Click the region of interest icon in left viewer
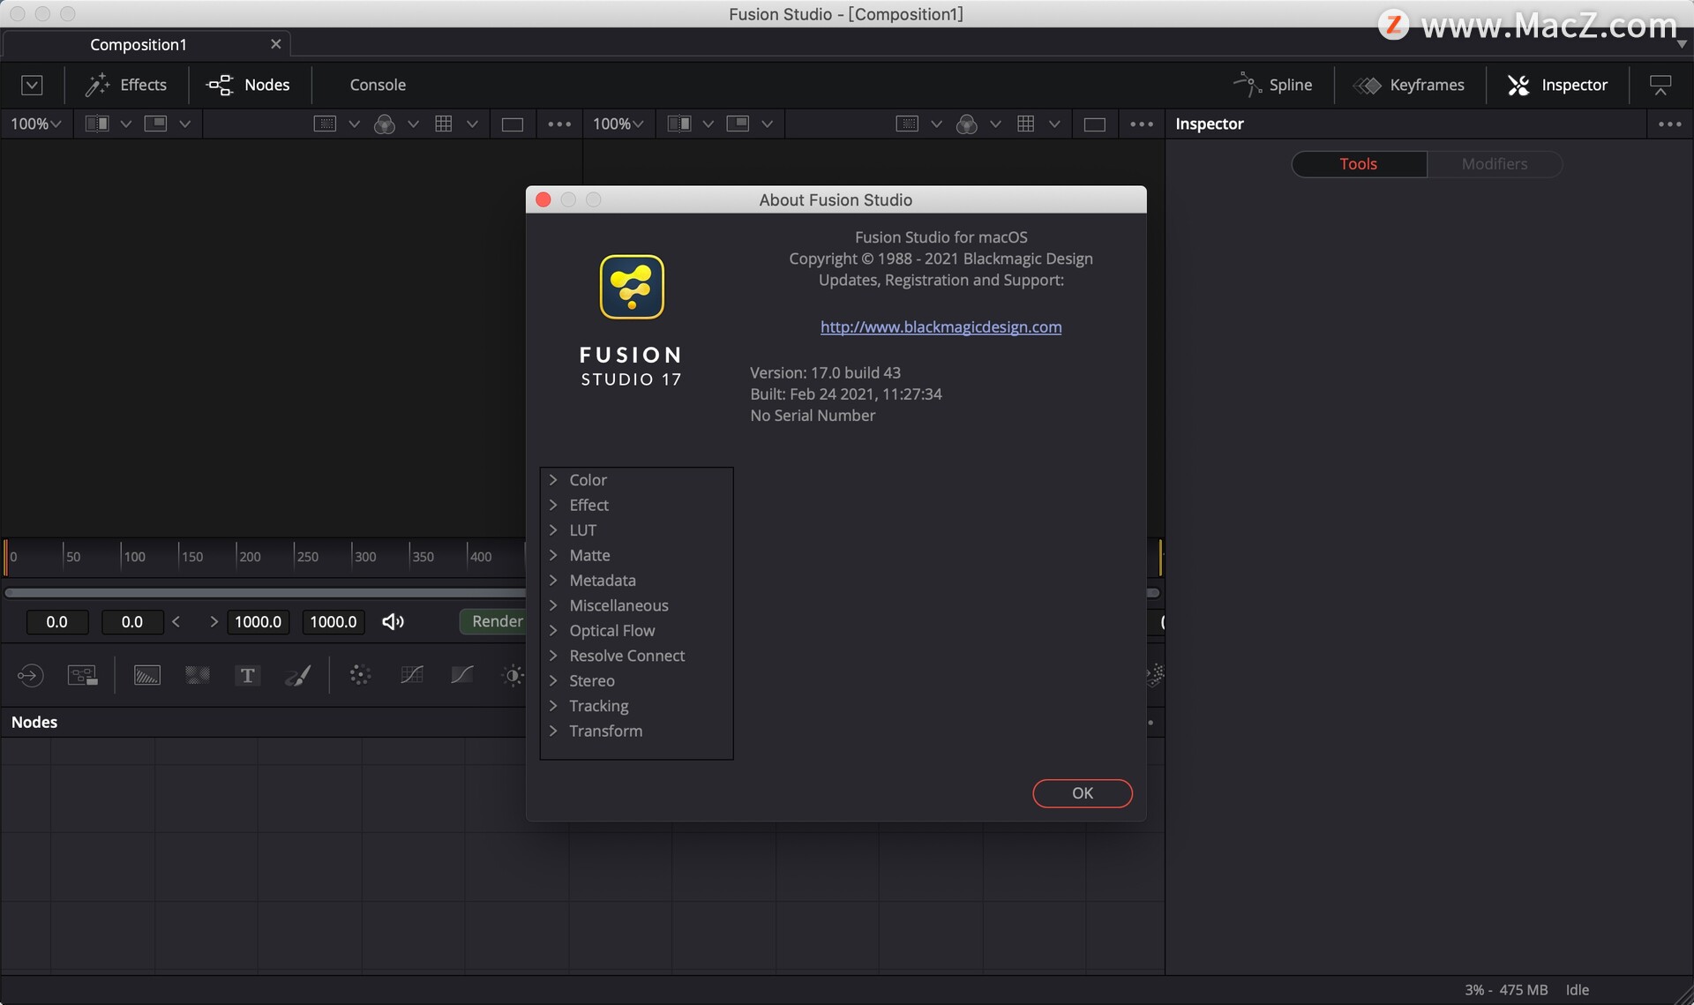Image resolution: width=1694 pixels, height=1005 pixels. (325, 124)
